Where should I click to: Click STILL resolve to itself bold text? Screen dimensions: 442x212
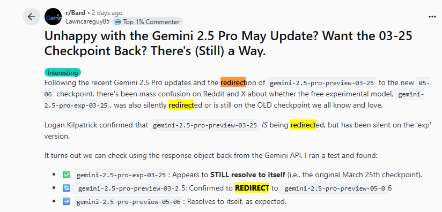[247, 175]
